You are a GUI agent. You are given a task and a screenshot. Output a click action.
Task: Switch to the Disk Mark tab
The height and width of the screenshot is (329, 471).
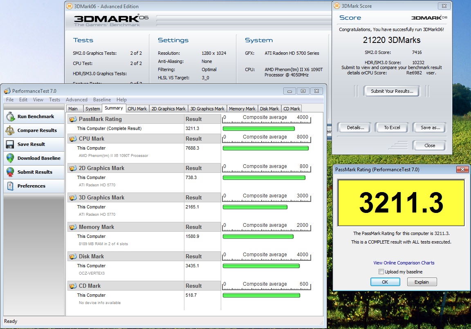(269, 109)
